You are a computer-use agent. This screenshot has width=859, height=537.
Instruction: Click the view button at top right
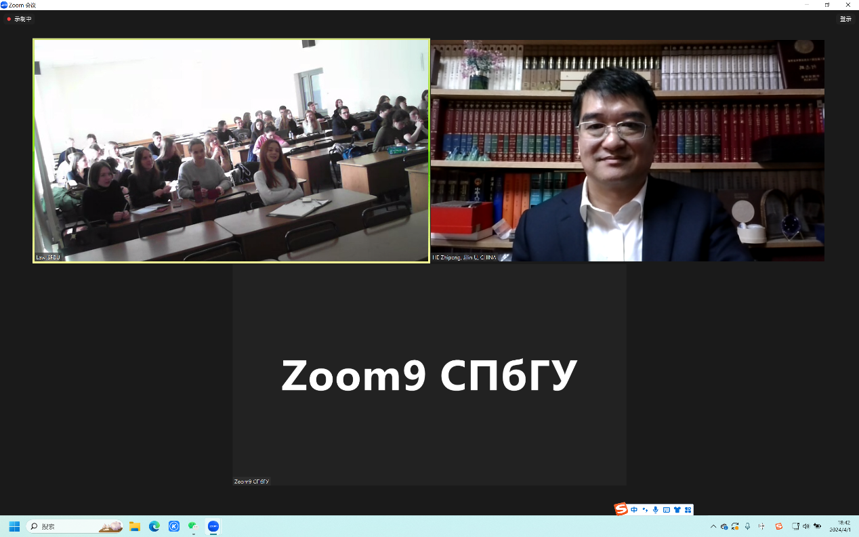(x=845, y=19)
